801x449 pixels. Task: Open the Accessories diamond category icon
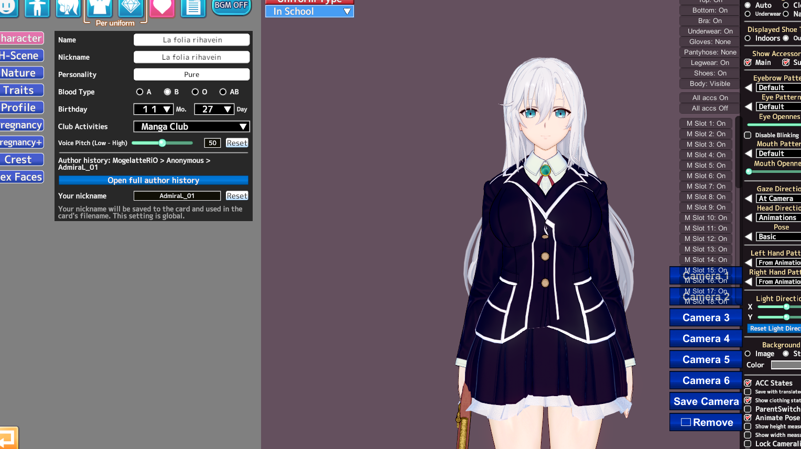131,7
